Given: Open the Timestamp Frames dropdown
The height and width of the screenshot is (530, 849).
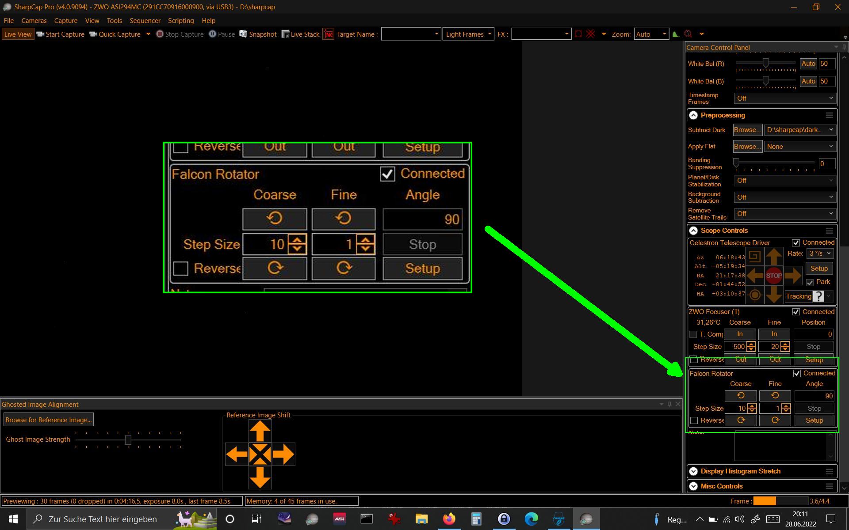Looking at the screenshot, I should (x=784, y=98).
